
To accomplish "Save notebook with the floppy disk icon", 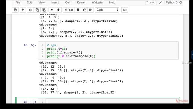I will point(15,10).
